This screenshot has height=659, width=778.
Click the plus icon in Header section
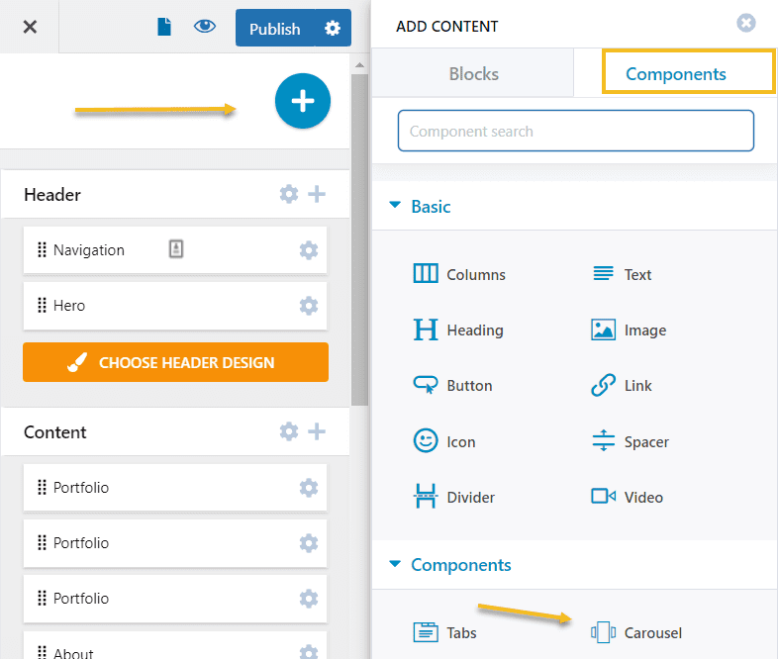[317, 194]
